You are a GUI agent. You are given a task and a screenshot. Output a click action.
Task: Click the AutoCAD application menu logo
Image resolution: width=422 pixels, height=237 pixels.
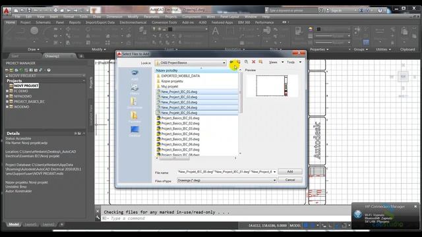7,11
